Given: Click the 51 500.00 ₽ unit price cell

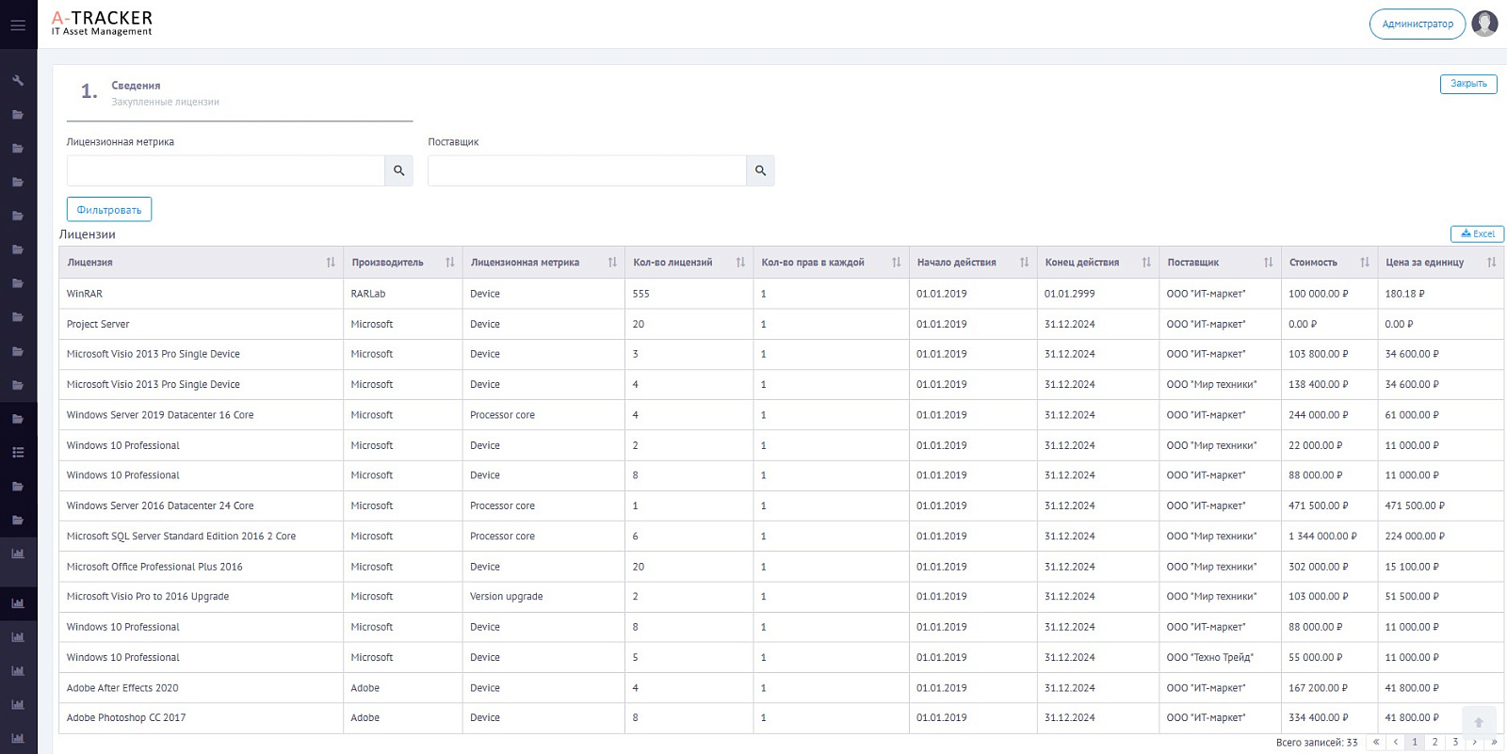Looking at the screenshot, I should pos(1440,597).
